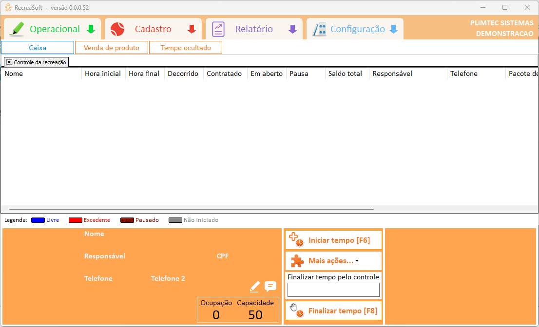This screenshot has width=539, height=327.
Task: Open the speech bubble comment icon
Action: pos(270,287)
